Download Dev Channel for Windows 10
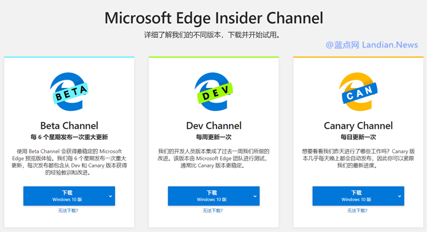 click(x=209, y=196)
